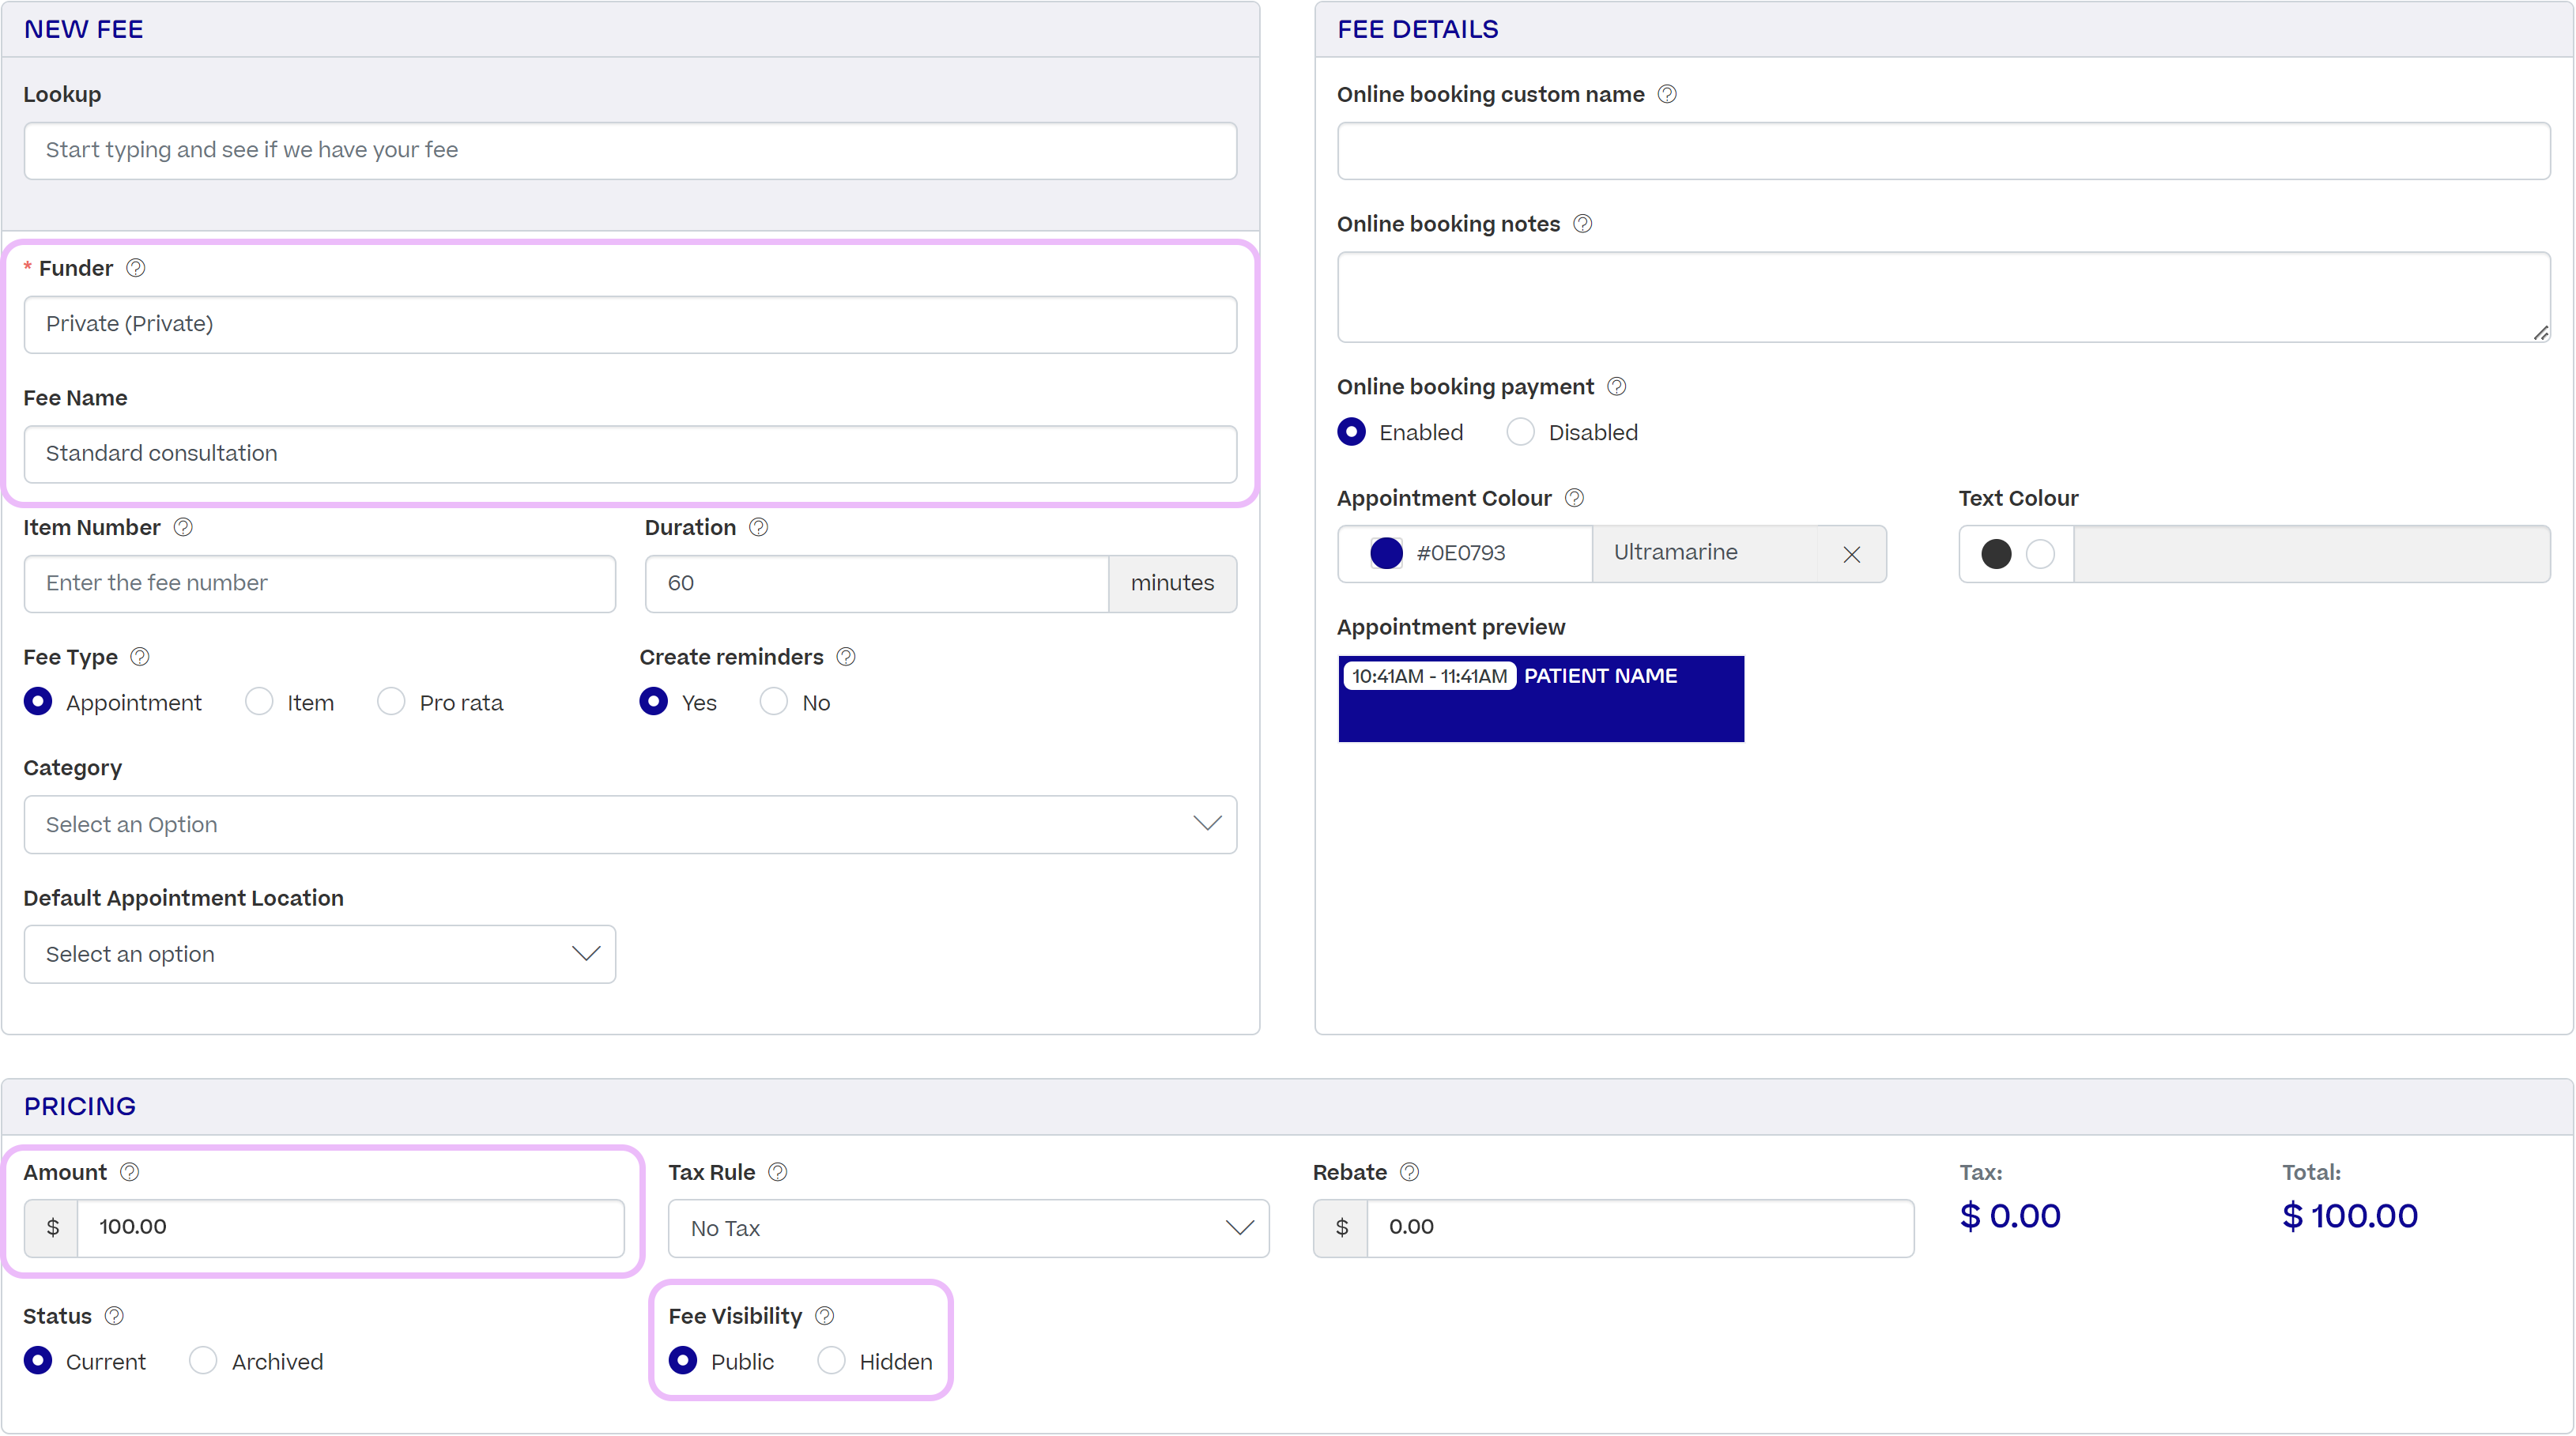Select the white text colour circle
The image size is (2576, 1436).
click(x=2040, y=554)
